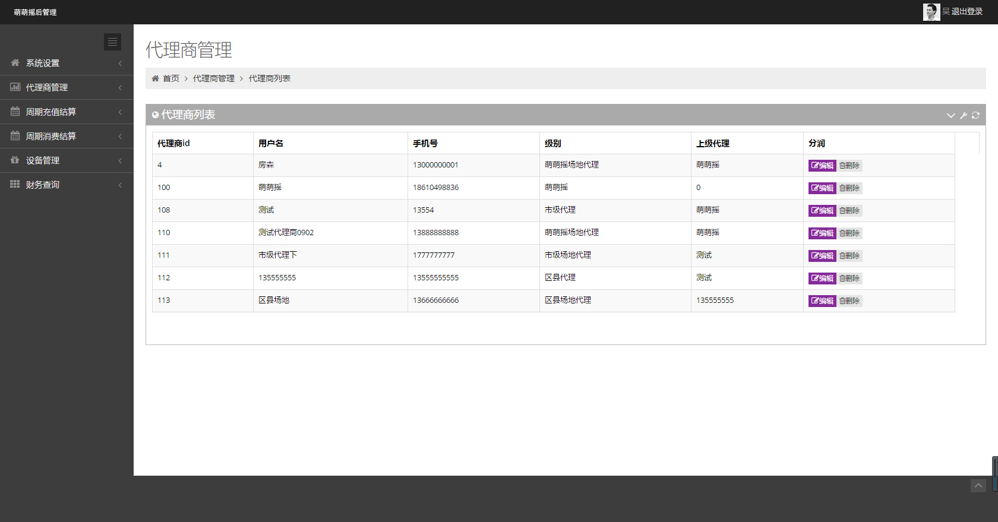This screenshot has width=998, height=522.
Task: Edit agent with id 112
Action: pos(822,279)
